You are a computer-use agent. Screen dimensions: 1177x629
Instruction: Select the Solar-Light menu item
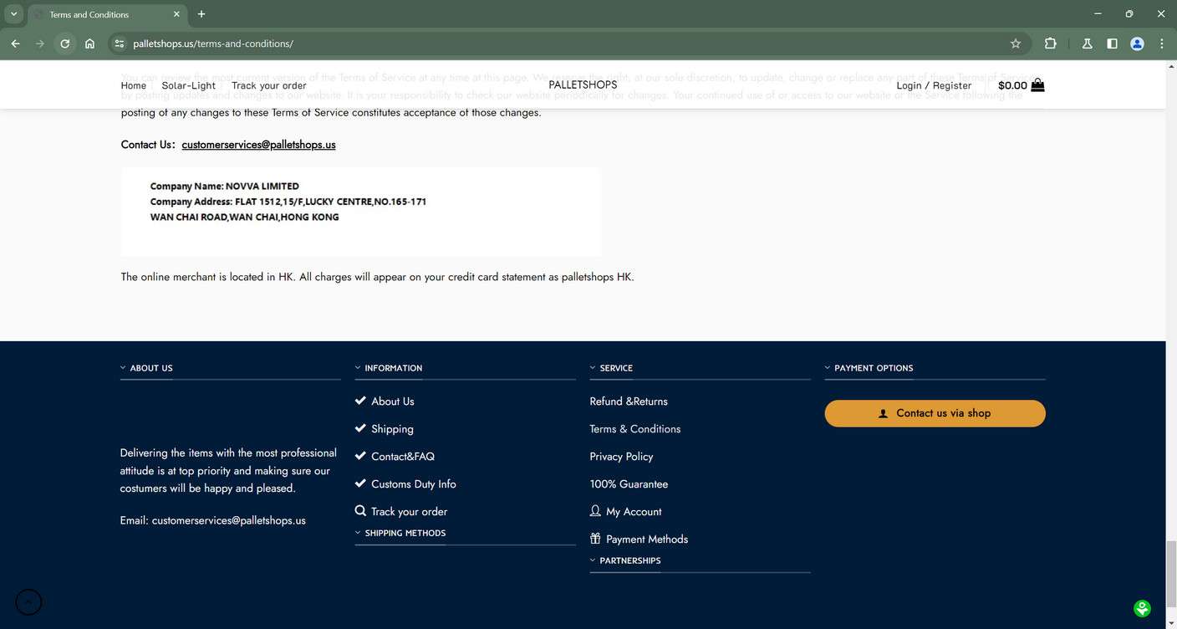pyautogui.click(x=188, y=84)
